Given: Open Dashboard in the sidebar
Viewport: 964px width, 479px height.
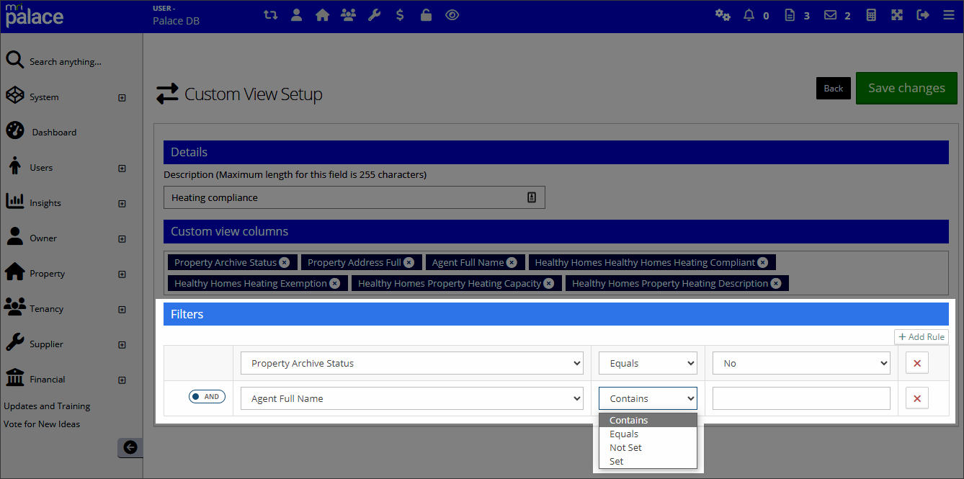Looking at the screenshot, I should (54, 133).
